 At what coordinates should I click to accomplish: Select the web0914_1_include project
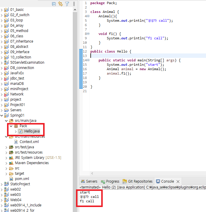pos(26,205)
